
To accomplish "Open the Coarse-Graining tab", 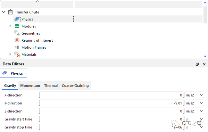I will [x=76, y=86].
